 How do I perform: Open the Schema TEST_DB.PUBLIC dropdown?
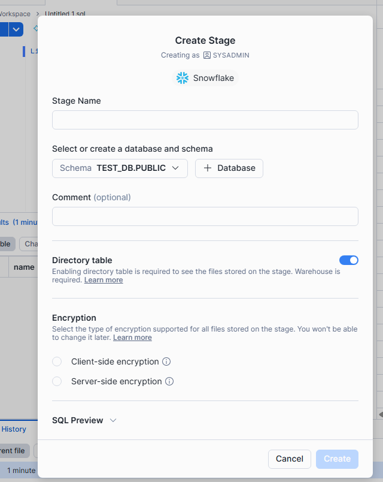click(119, 168)
